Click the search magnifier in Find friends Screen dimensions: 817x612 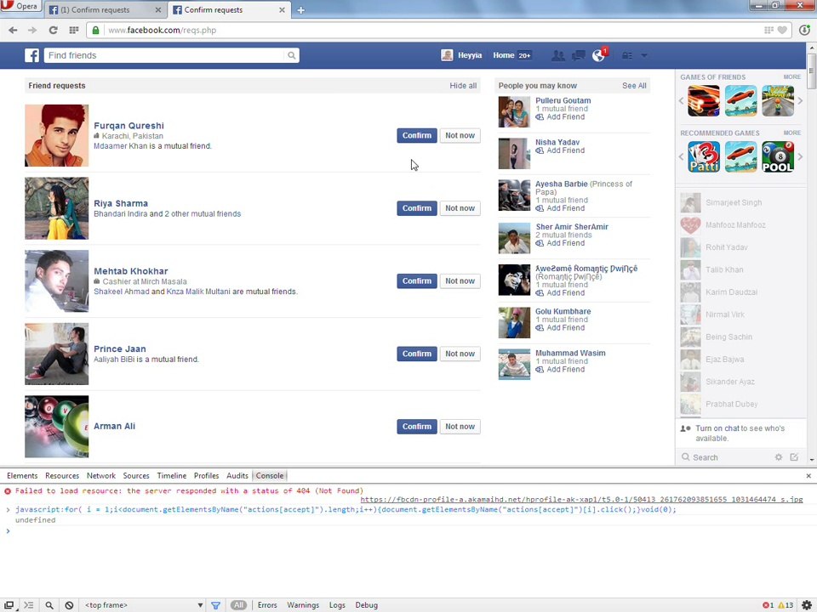coord(291,55)
